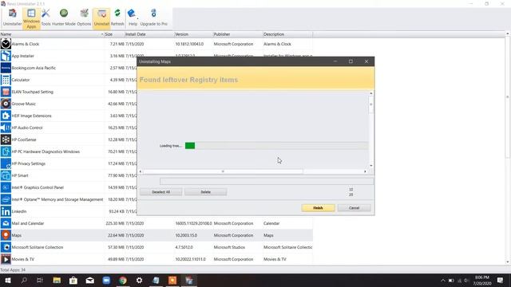511x287 pixels.
Task: Select the Booking.com Asia Pacific icon
Action: click(6, 68)
